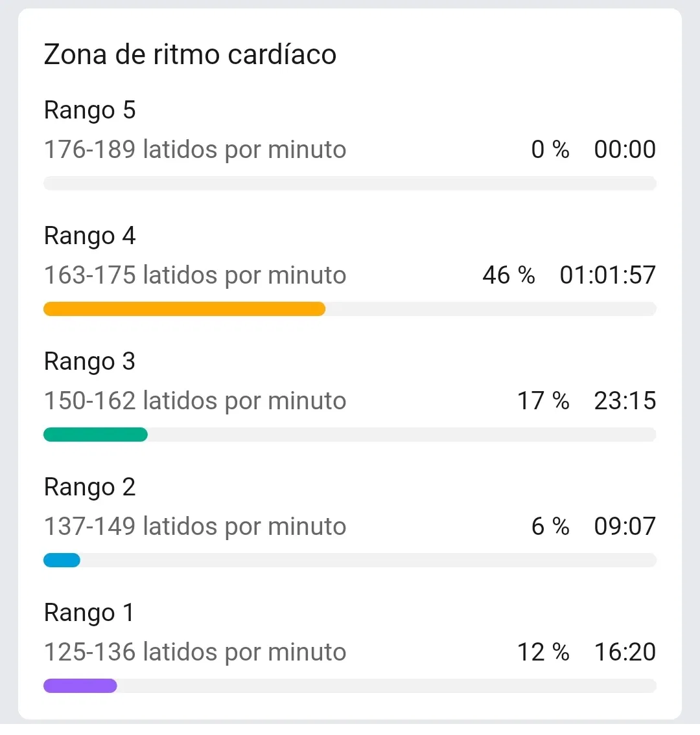Screen dimensions: 700x735
Task: Click the blue Rango 2 progress bar
Action: [x=62, y=560]
